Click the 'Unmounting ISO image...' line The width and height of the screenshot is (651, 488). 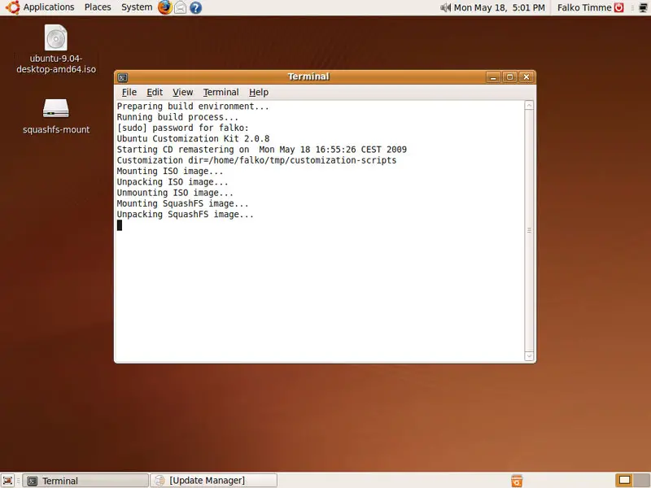click(x=175, y=193)
